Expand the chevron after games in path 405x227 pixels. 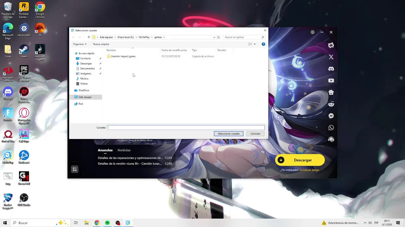coord(164,37)
